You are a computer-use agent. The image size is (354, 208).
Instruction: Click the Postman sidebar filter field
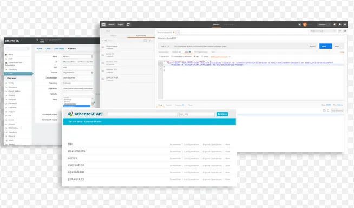pos(128,31)
